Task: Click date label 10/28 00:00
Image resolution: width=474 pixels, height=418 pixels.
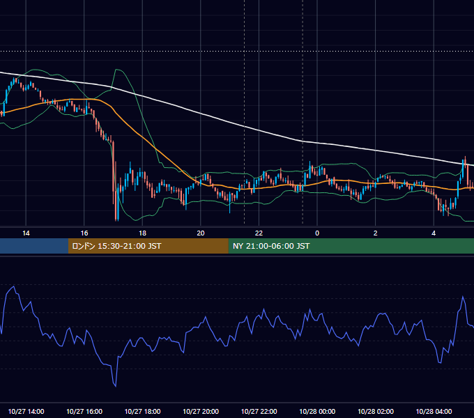Action: click(x=317, y=411)
